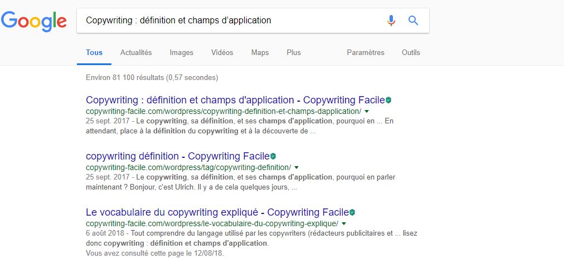Expand dropdown arrow after first result URL
The height and width of the screenshot is (269, 564).
367,111
